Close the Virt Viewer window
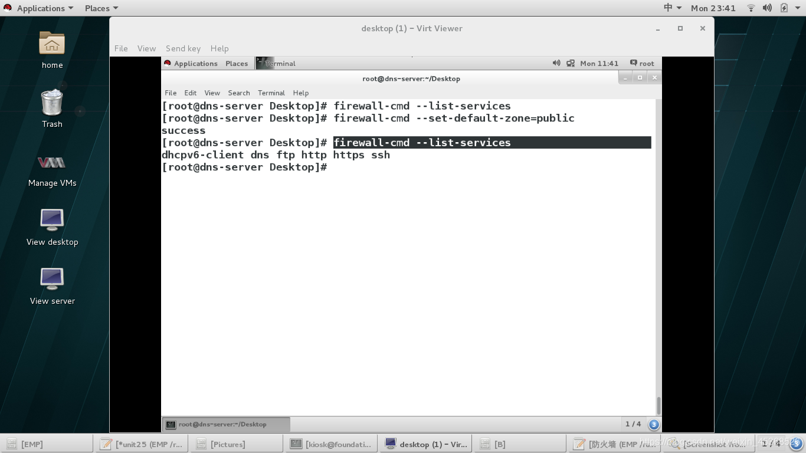This screenshot has width=806, height=453. pyautogui.click(x=702, y=28)
